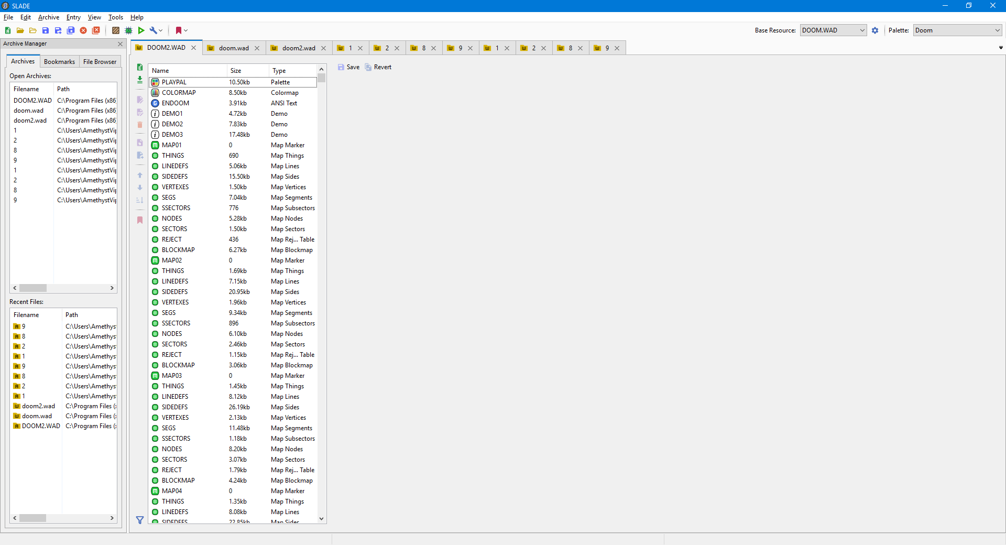
Task: Switch to the File Browser tab
Action: (x=100, y=62)
